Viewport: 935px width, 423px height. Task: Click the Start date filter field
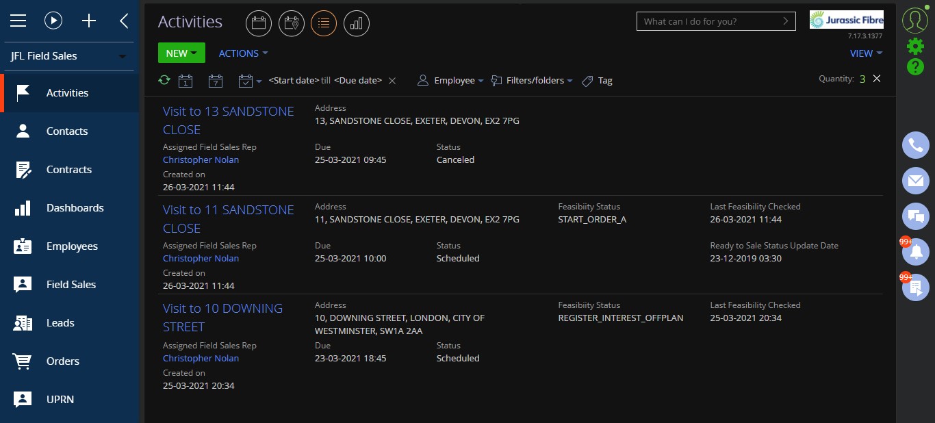coord(294,80)
